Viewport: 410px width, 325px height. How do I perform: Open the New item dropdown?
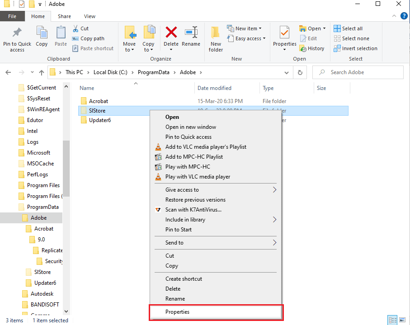[260, 28]
